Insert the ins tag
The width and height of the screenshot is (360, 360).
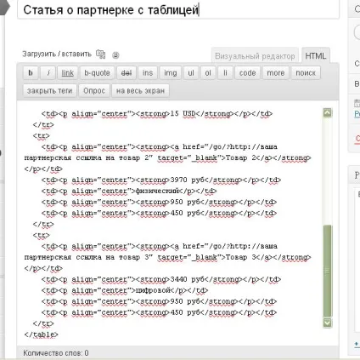pos(148,73)
